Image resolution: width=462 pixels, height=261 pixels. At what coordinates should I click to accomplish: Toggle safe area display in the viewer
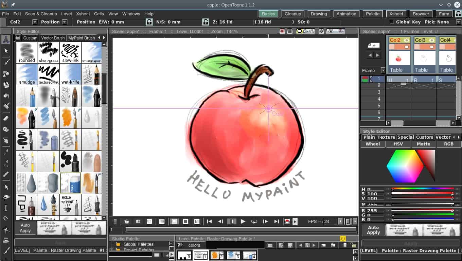282,31
